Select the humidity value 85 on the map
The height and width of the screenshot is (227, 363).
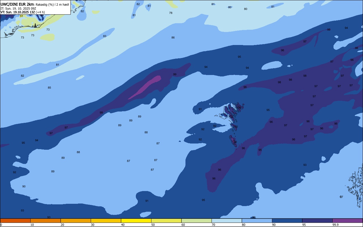[x=49, y=88]
